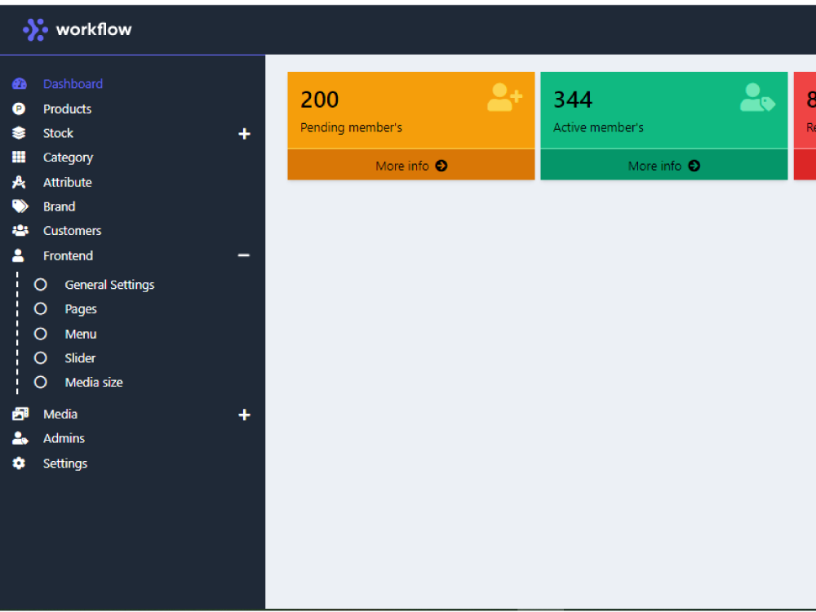
Task: Click the Dashboard gauge icon
Action: (20, 84)
